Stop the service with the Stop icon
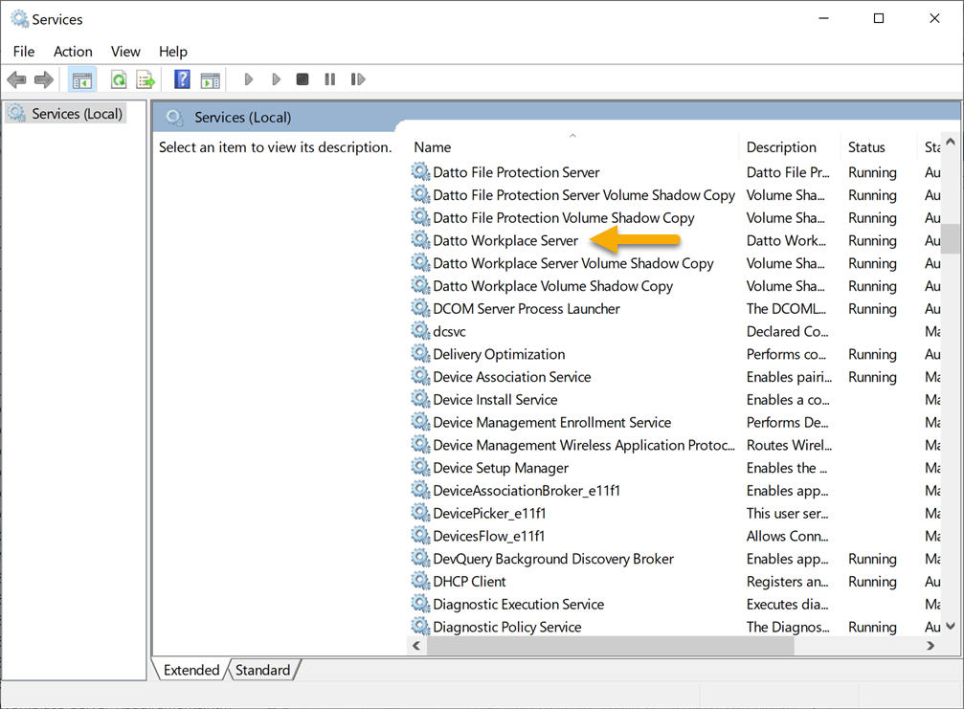Image resolution: width=964 pixels, height=709 pixels. tap(302, 78)
